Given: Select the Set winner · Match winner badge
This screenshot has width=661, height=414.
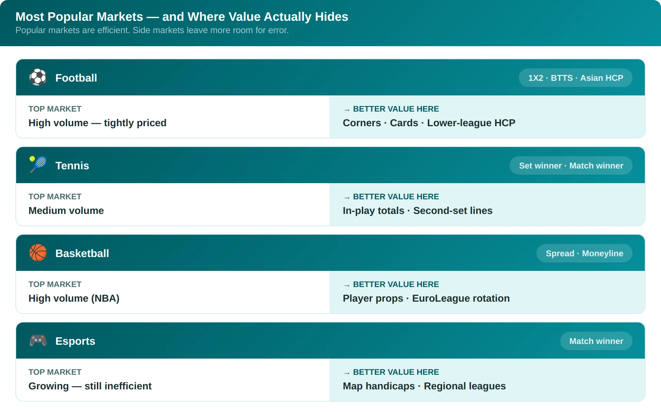Looking at the screenshot, I should pyautogui.click(x=571, y=165).
